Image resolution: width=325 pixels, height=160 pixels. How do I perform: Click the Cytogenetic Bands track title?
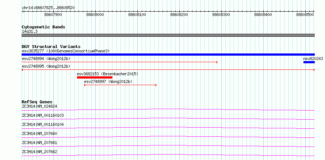pyautogui.click(x=43, y=27)
